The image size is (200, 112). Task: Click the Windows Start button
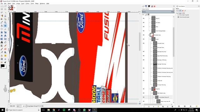pyautogui.click(x=2, y=110)
